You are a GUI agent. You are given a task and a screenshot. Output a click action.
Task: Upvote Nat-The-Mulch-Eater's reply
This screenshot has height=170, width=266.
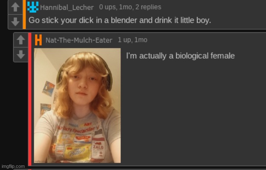tap(21, 40)
